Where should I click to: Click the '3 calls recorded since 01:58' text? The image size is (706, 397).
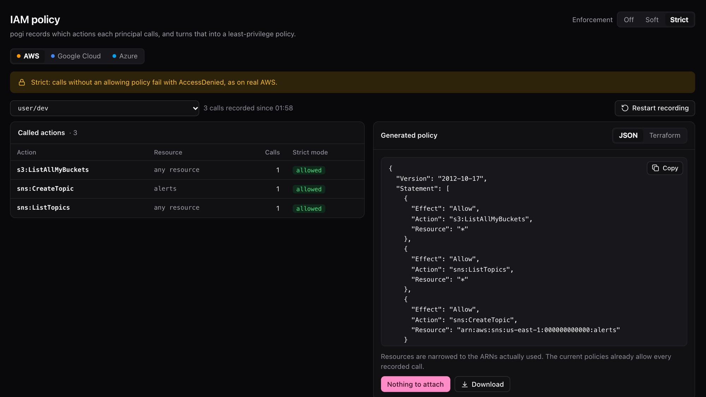click(x=248, y=108)
